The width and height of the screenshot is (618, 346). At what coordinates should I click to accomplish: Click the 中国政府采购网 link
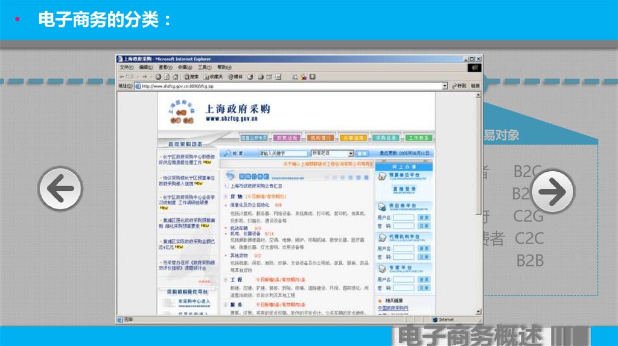click(x=393, y=308)
